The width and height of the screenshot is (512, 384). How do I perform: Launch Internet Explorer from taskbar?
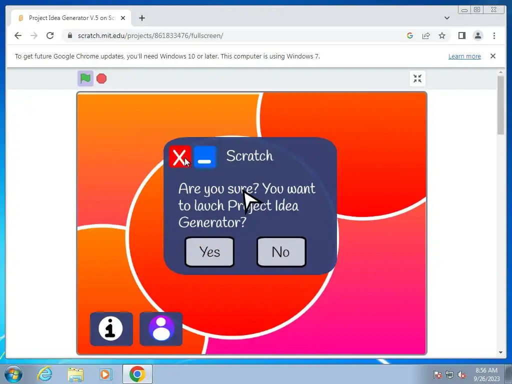tap(44, 374)
